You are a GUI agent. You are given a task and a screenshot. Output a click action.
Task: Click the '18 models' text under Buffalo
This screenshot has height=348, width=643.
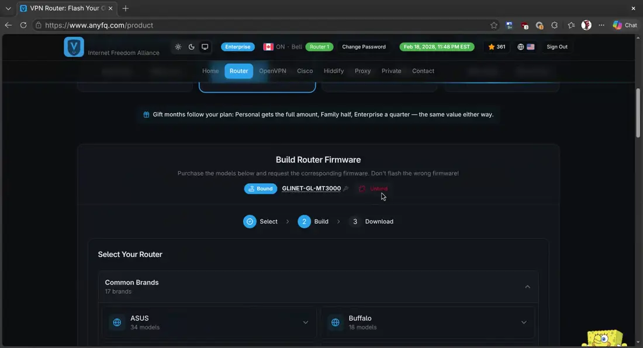click(362, 327)
